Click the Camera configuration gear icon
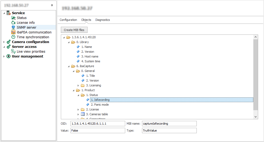This screenshot has width=264, height=142. tap(9, 42)
